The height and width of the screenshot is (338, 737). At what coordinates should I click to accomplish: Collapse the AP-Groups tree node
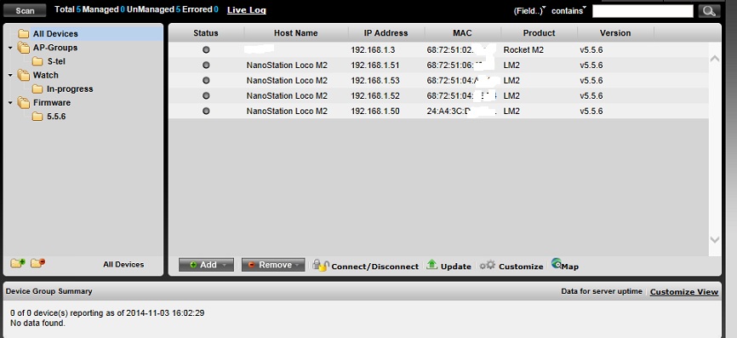coord(10,48)
